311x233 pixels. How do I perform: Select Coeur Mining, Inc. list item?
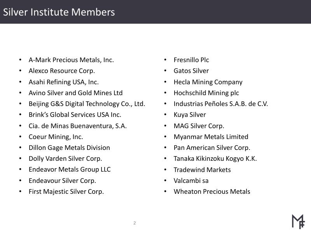tap(56, 137)
